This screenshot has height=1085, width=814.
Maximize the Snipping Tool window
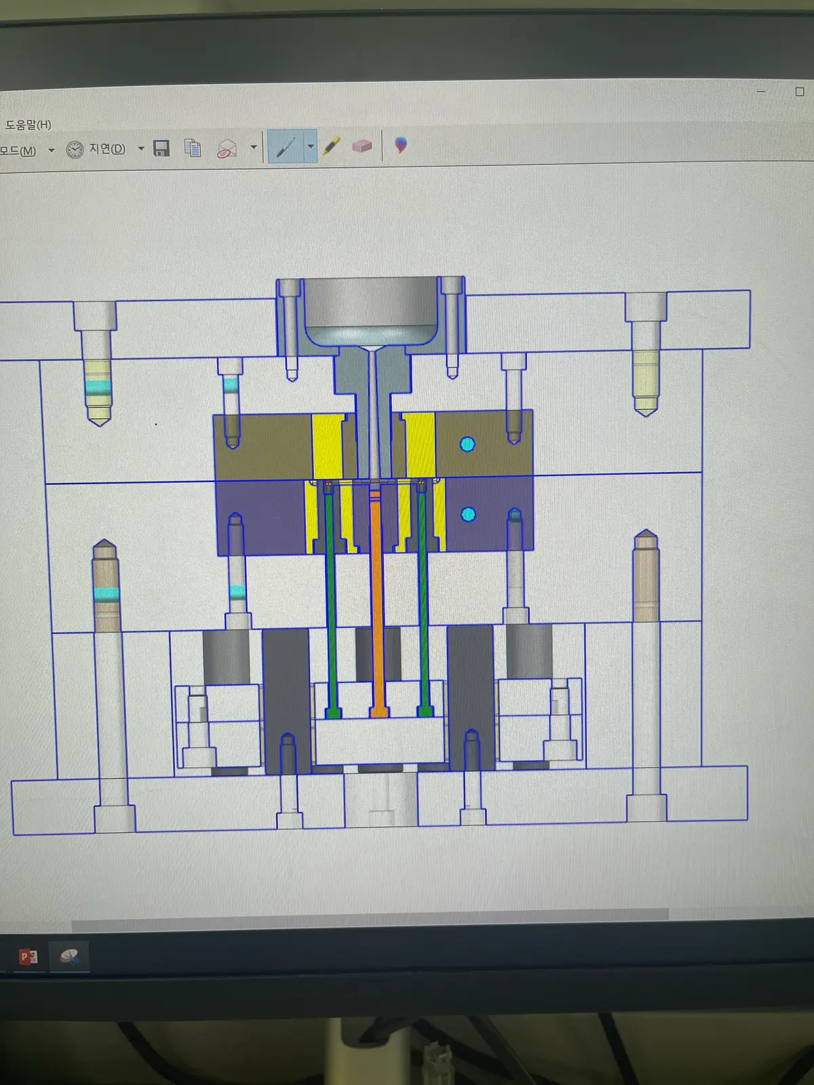[x=800, y=92]
